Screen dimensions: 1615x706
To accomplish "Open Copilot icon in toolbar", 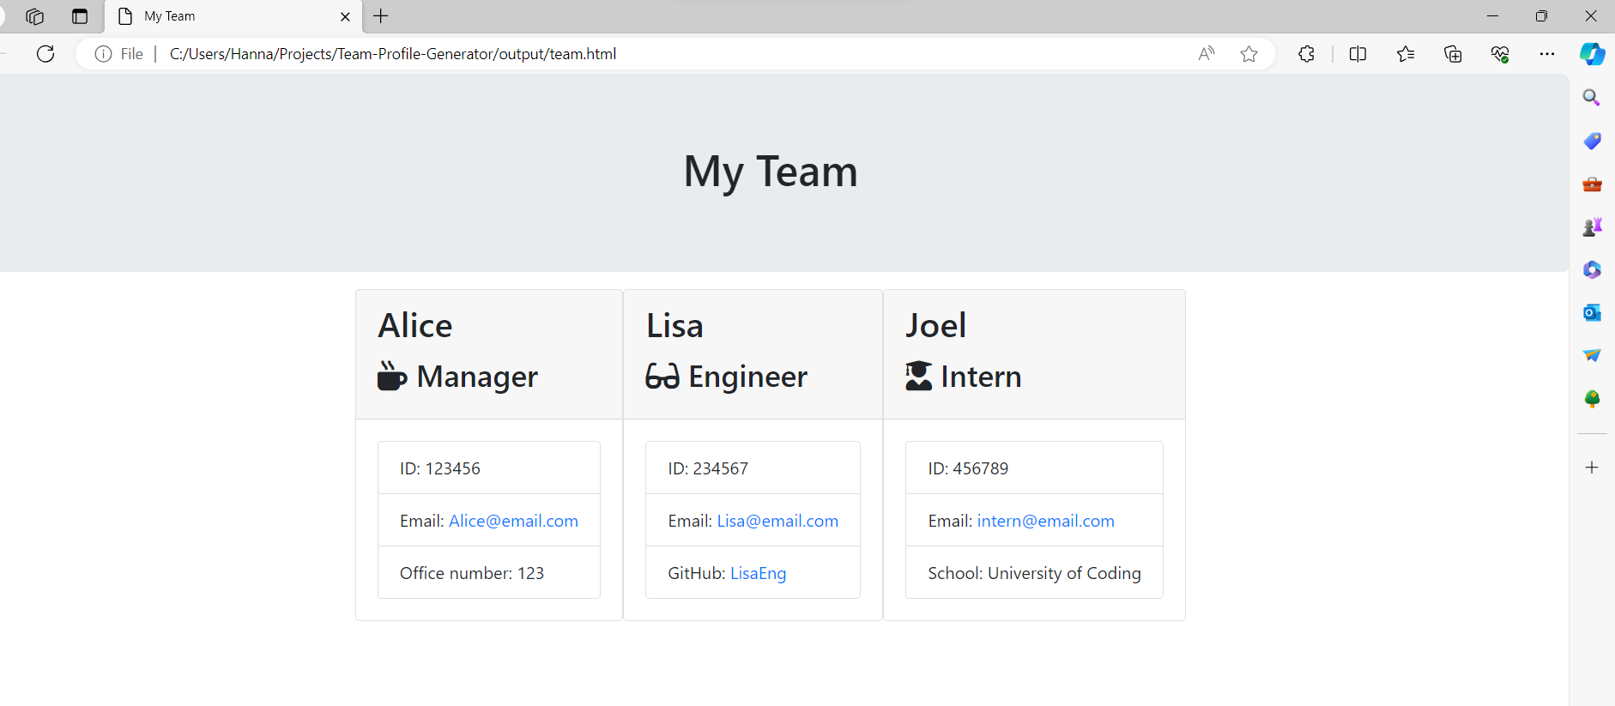I will point(1593,54).
